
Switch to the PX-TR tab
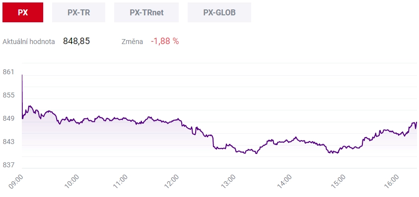point(78,12)
